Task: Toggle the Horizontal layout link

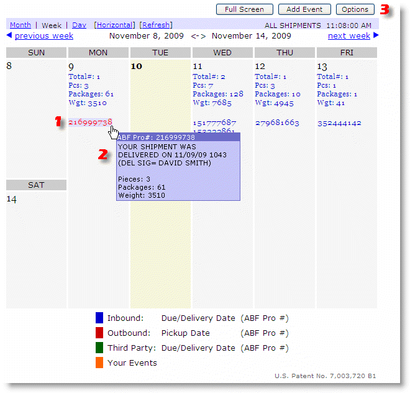Action: 114,25
